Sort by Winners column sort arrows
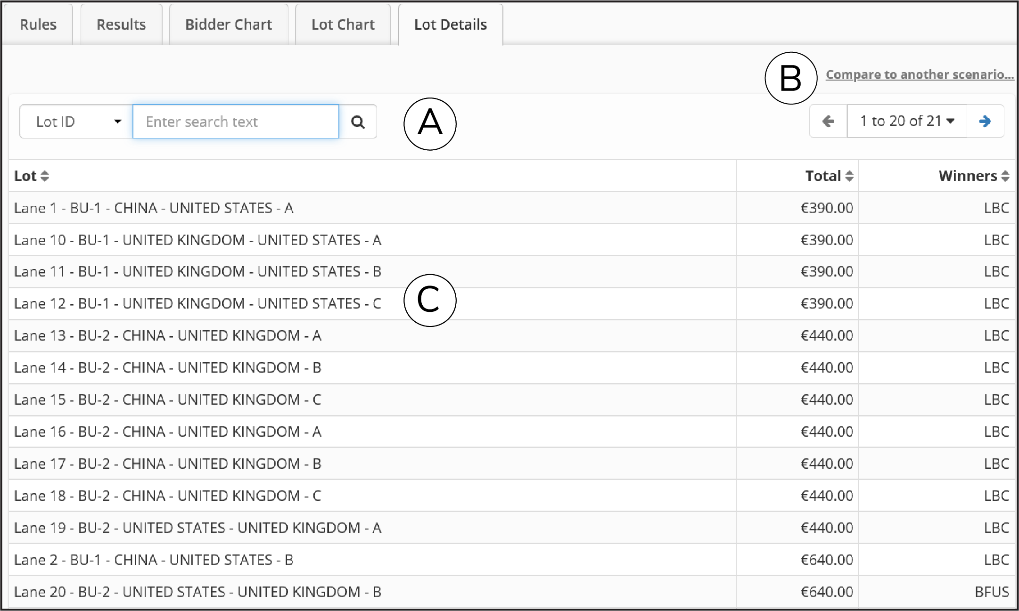 click(x=1005, y=176)
